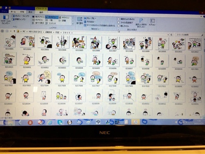Select Medium icons (中アイコン) layout
The image size is (205, 154).
tap(64, 18)
